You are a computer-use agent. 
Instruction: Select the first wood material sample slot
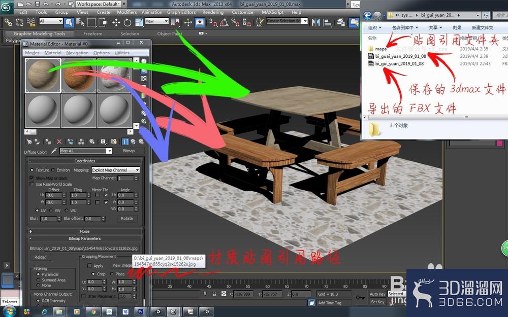[x=43, y=76]
